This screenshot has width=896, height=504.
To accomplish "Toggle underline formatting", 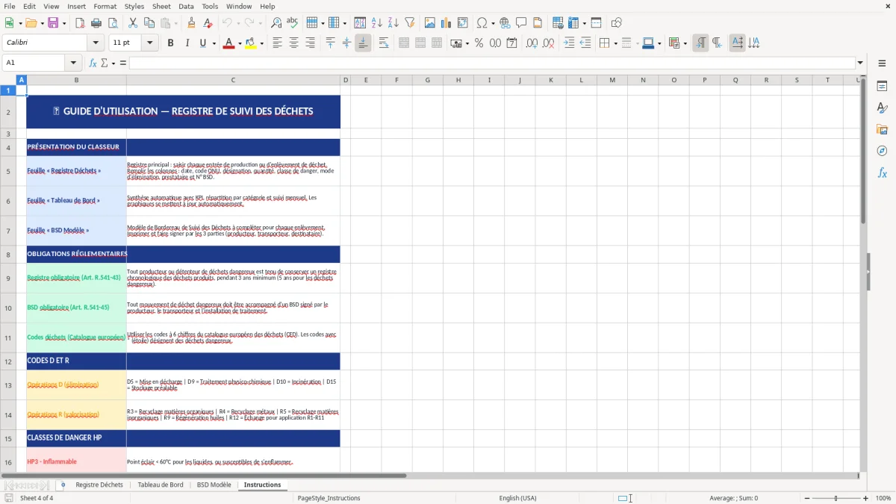I will coord(202,43).
